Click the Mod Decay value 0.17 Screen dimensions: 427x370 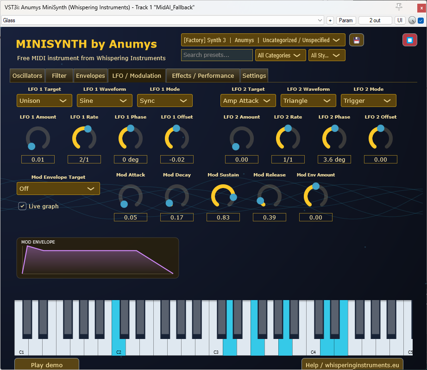(x=177, y=217)
